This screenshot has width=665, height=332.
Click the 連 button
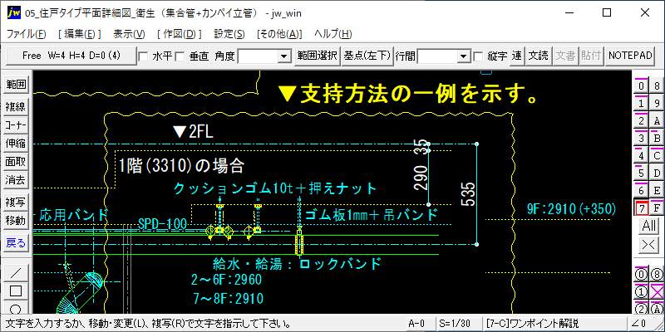click(516, 56)
